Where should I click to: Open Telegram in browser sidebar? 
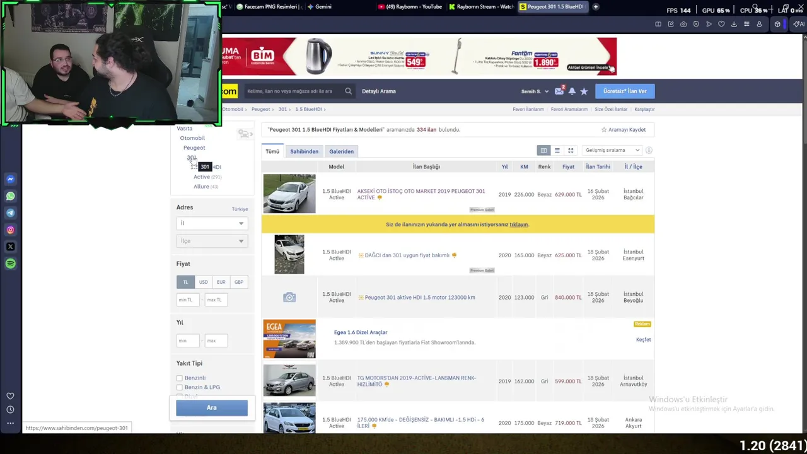point(10,213)
